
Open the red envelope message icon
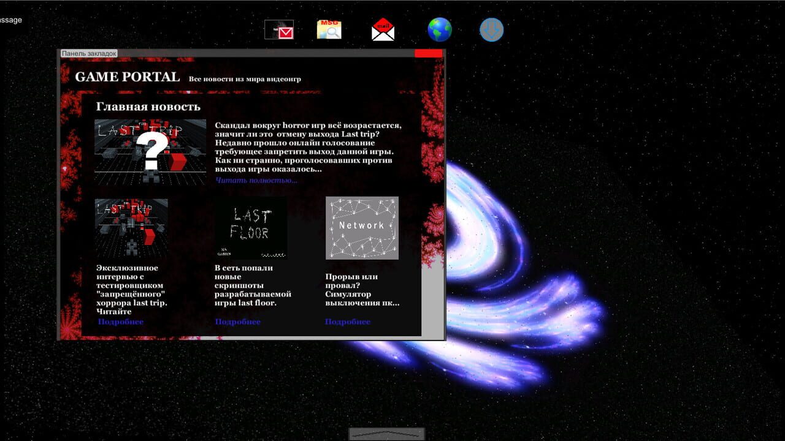pyautogui.click(x=279, y=29)
